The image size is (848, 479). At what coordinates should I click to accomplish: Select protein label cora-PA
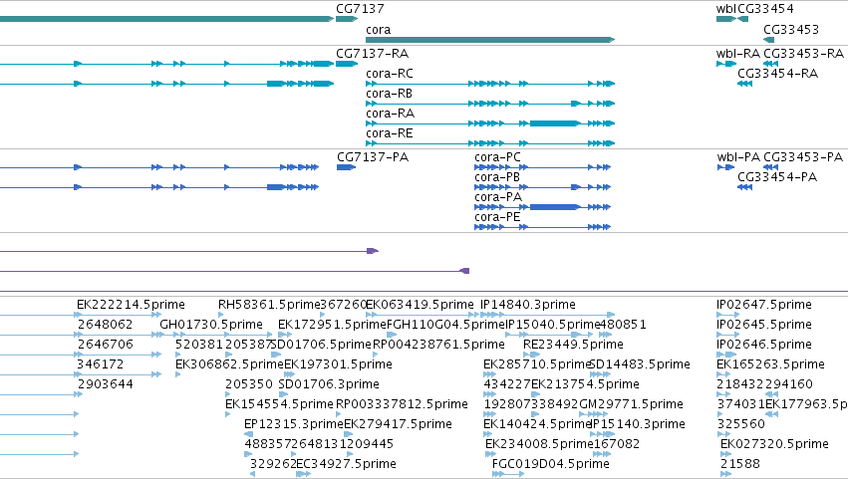point(498,197)
